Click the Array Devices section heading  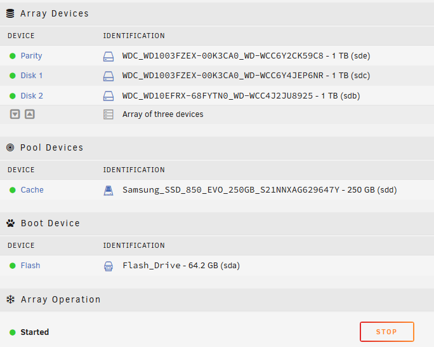pos(55,13)
